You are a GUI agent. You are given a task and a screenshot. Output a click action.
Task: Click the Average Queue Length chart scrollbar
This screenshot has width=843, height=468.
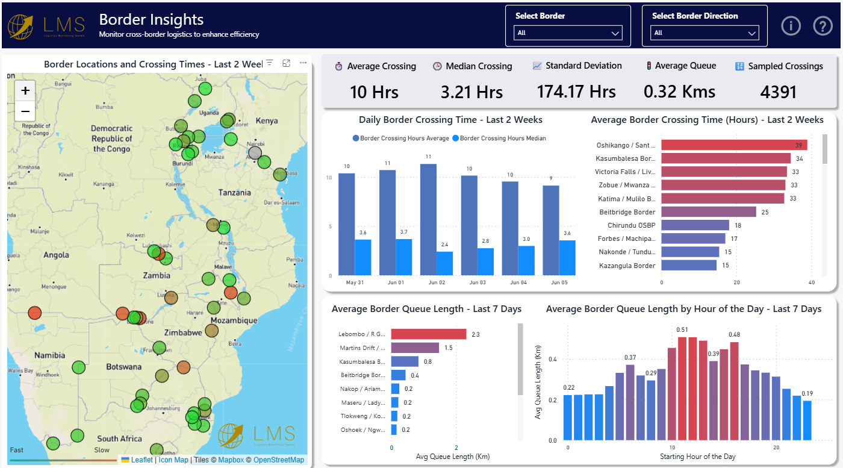(521, 360)
